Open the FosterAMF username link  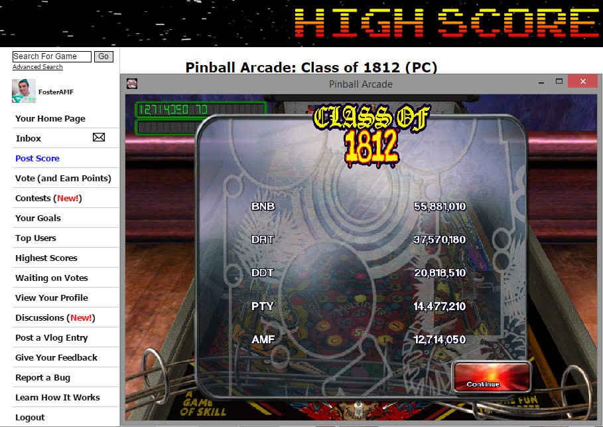(56, 92)
